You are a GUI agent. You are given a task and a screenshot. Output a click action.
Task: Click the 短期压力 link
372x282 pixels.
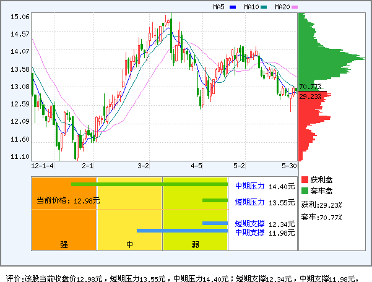click(250, 202)
